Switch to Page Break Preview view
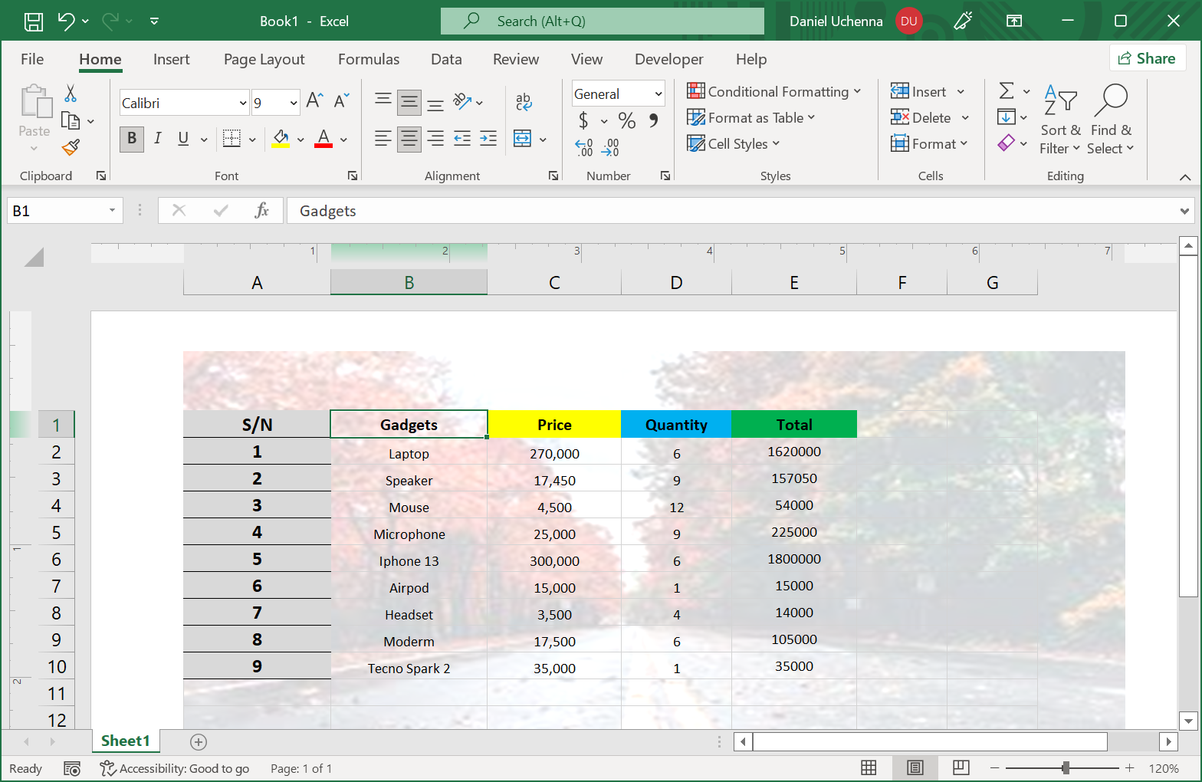Image resolution: width=1202 pixels, height=782 pixels. (x=961, y=767)
